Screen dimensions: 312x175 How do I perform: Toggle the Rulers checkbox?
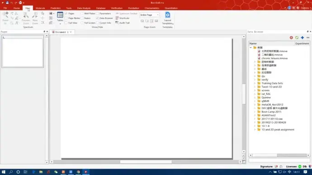[82, 18]
